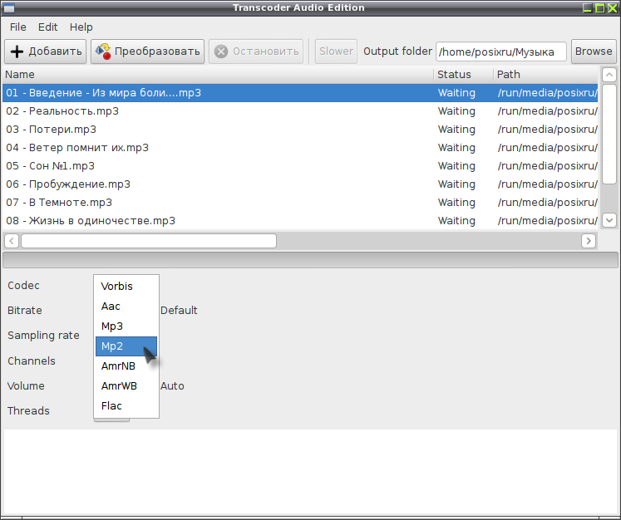Select file 01 - Введение - Из мира боли
Screen dimensions: 621x520
(300, 93)
